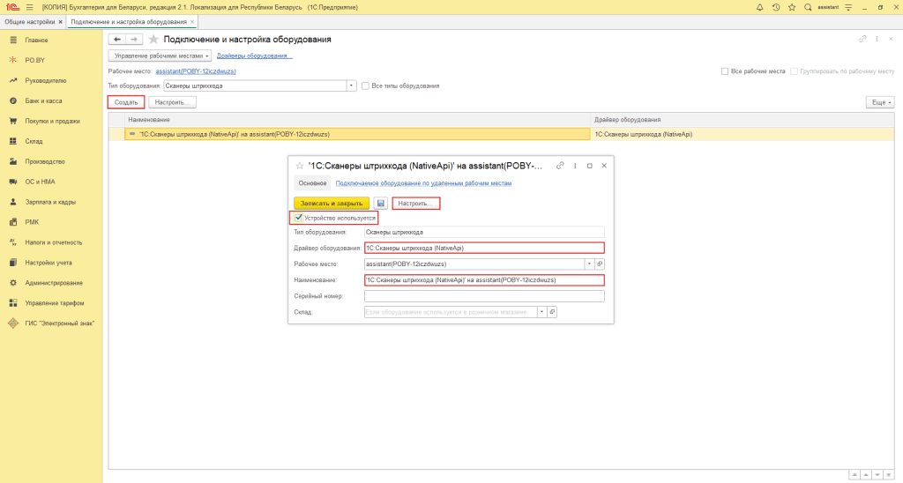The width and height of the screenshot is (903, 483).
Task: Click the floppy disk save icon in dialog
Action: (380, 203)
